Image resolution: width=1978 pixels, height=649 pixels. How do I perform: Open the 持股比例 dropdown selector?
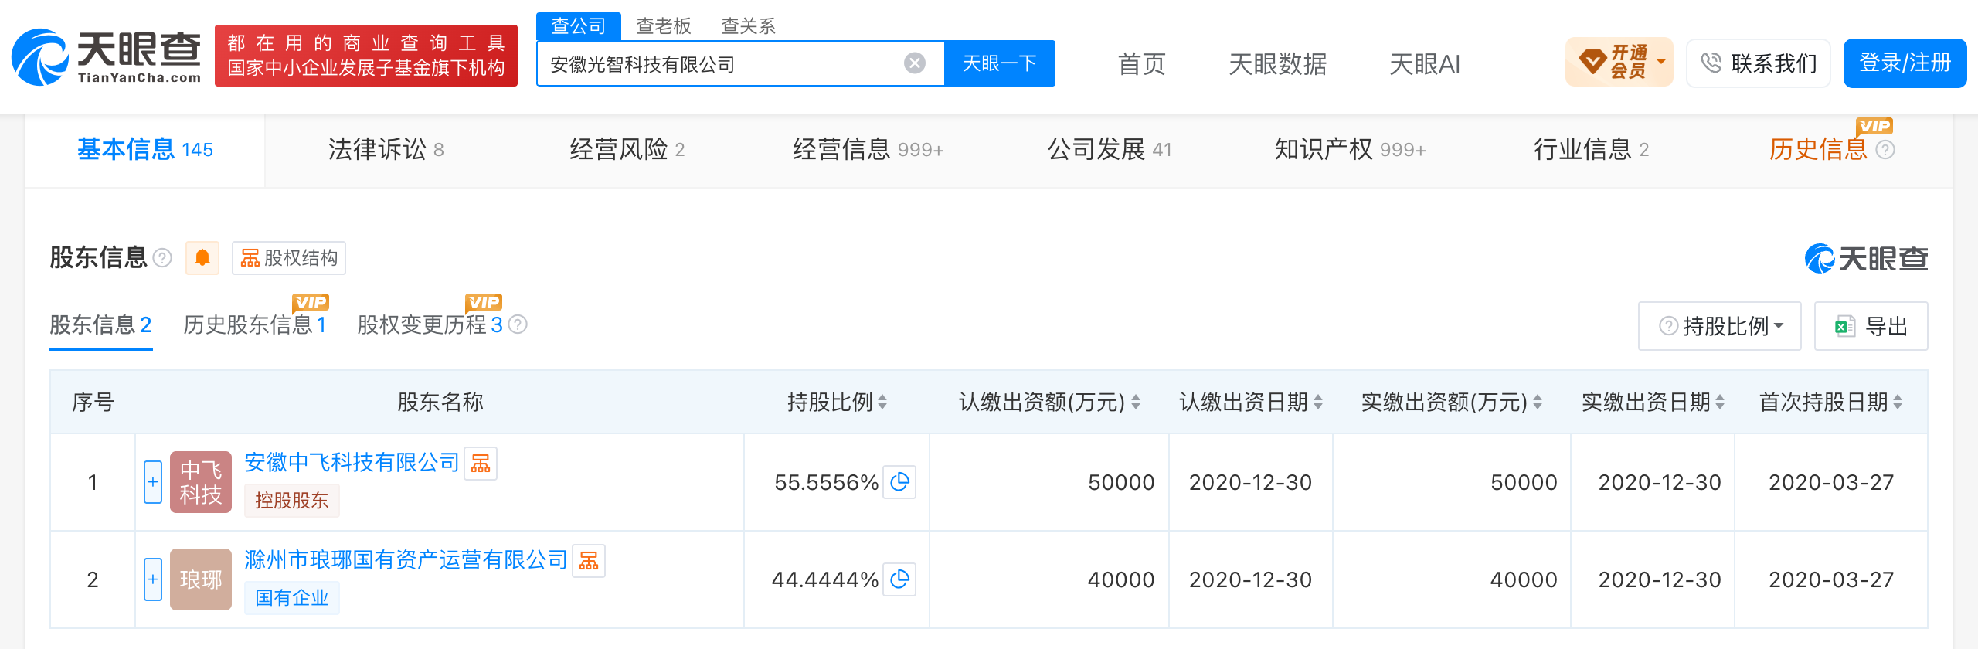(1720, 326)
